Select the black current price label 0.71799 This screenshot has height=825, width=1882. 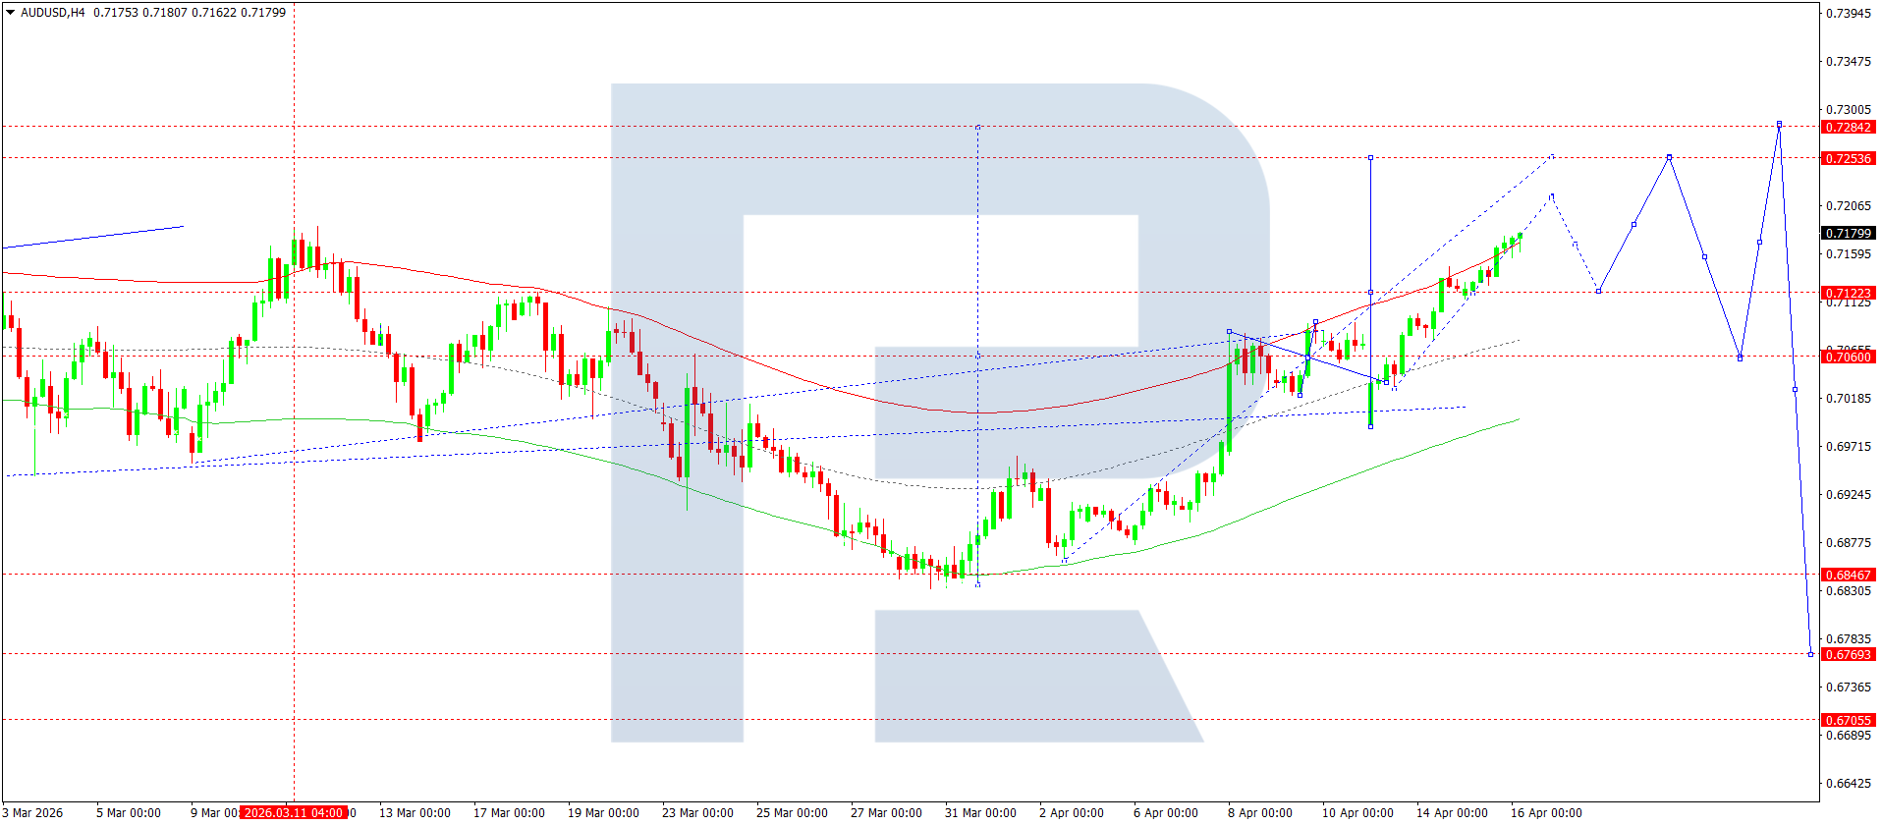click(x=1848, y=234)
